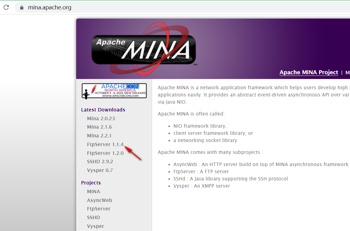
Task: Click the padlock site info icon
Action: 22,7
